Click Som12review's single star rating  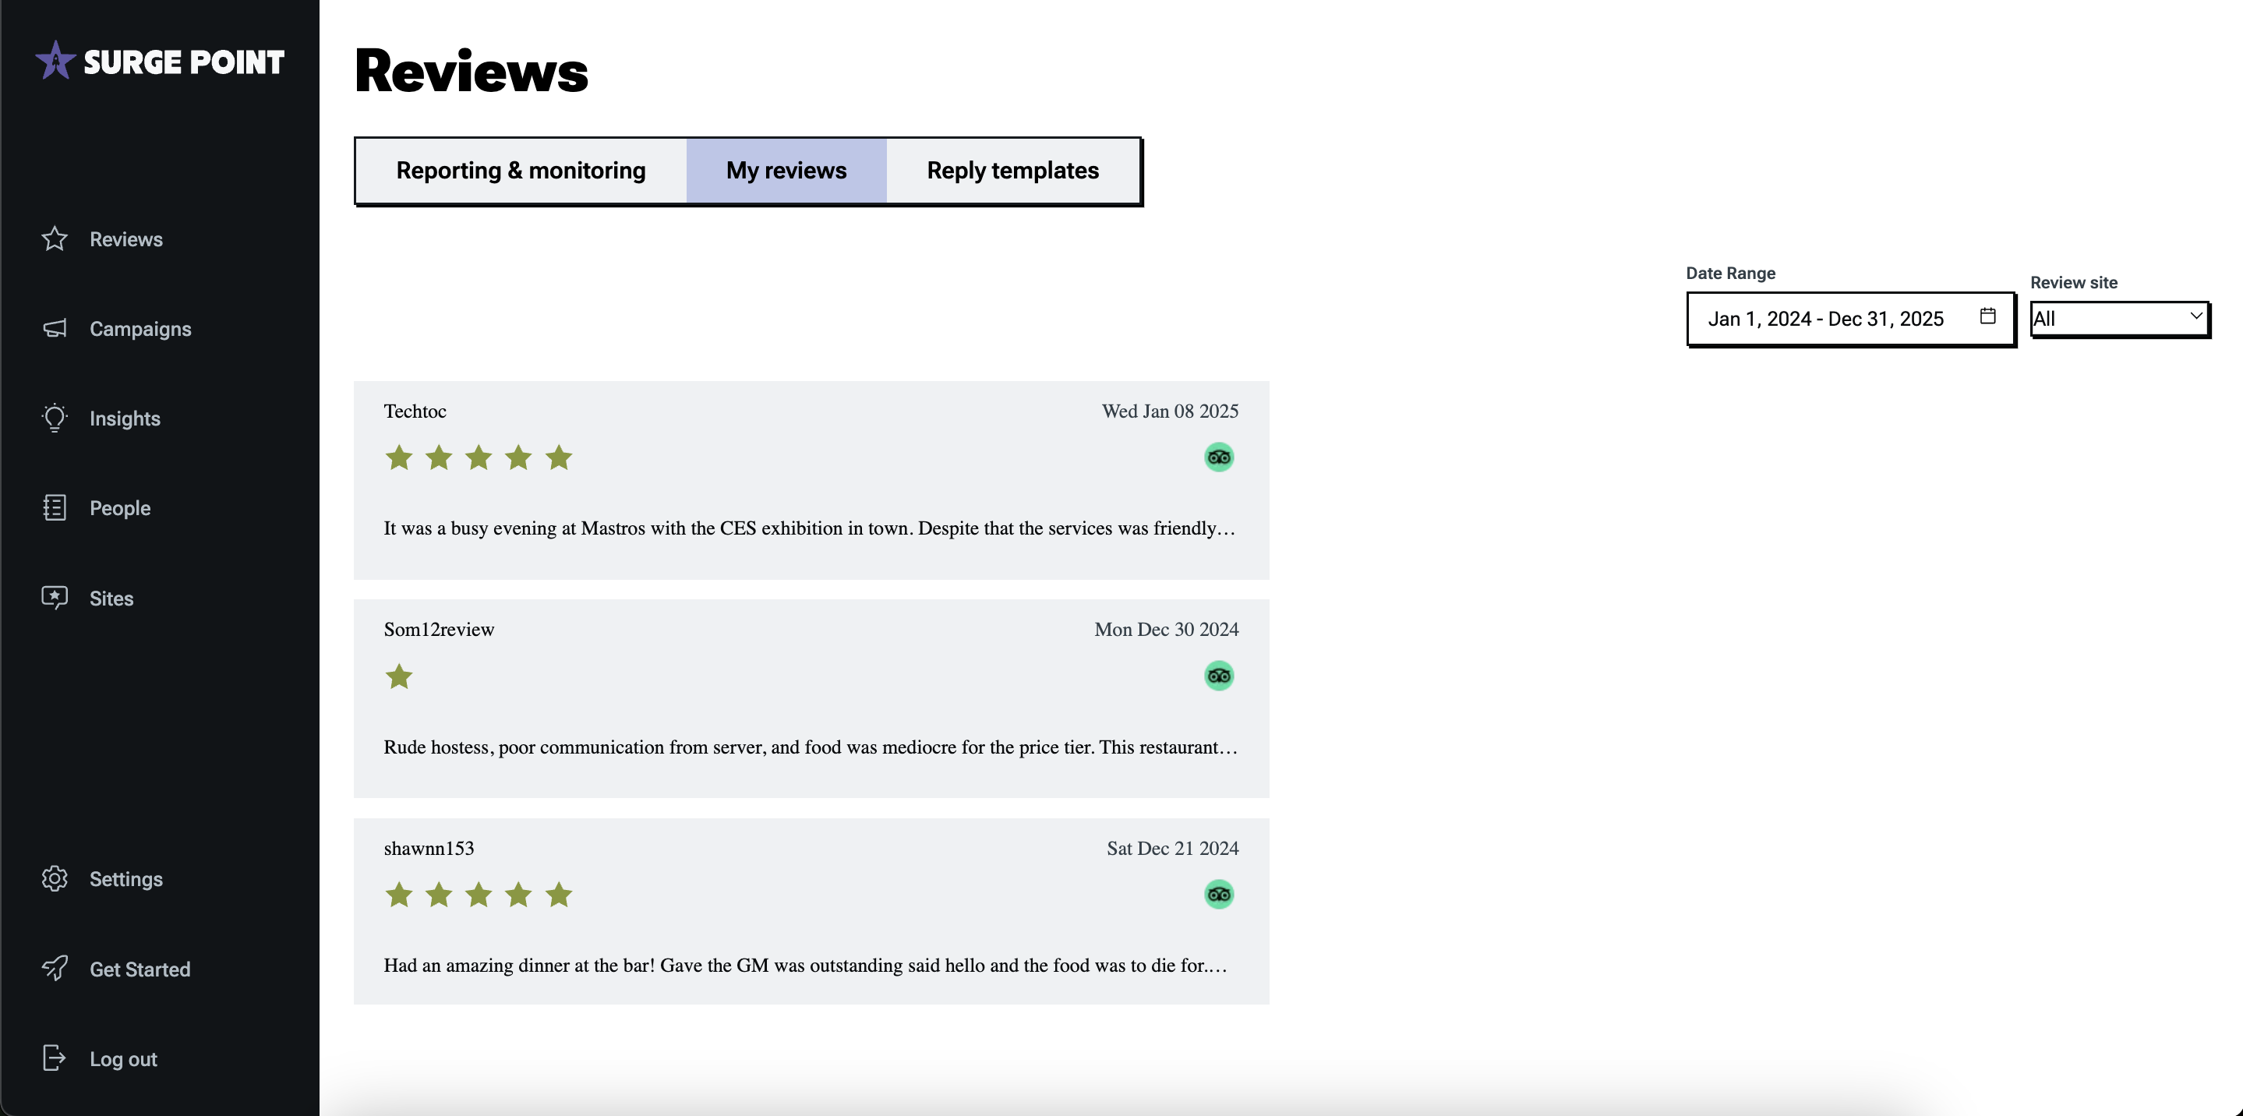click(399, 676)
